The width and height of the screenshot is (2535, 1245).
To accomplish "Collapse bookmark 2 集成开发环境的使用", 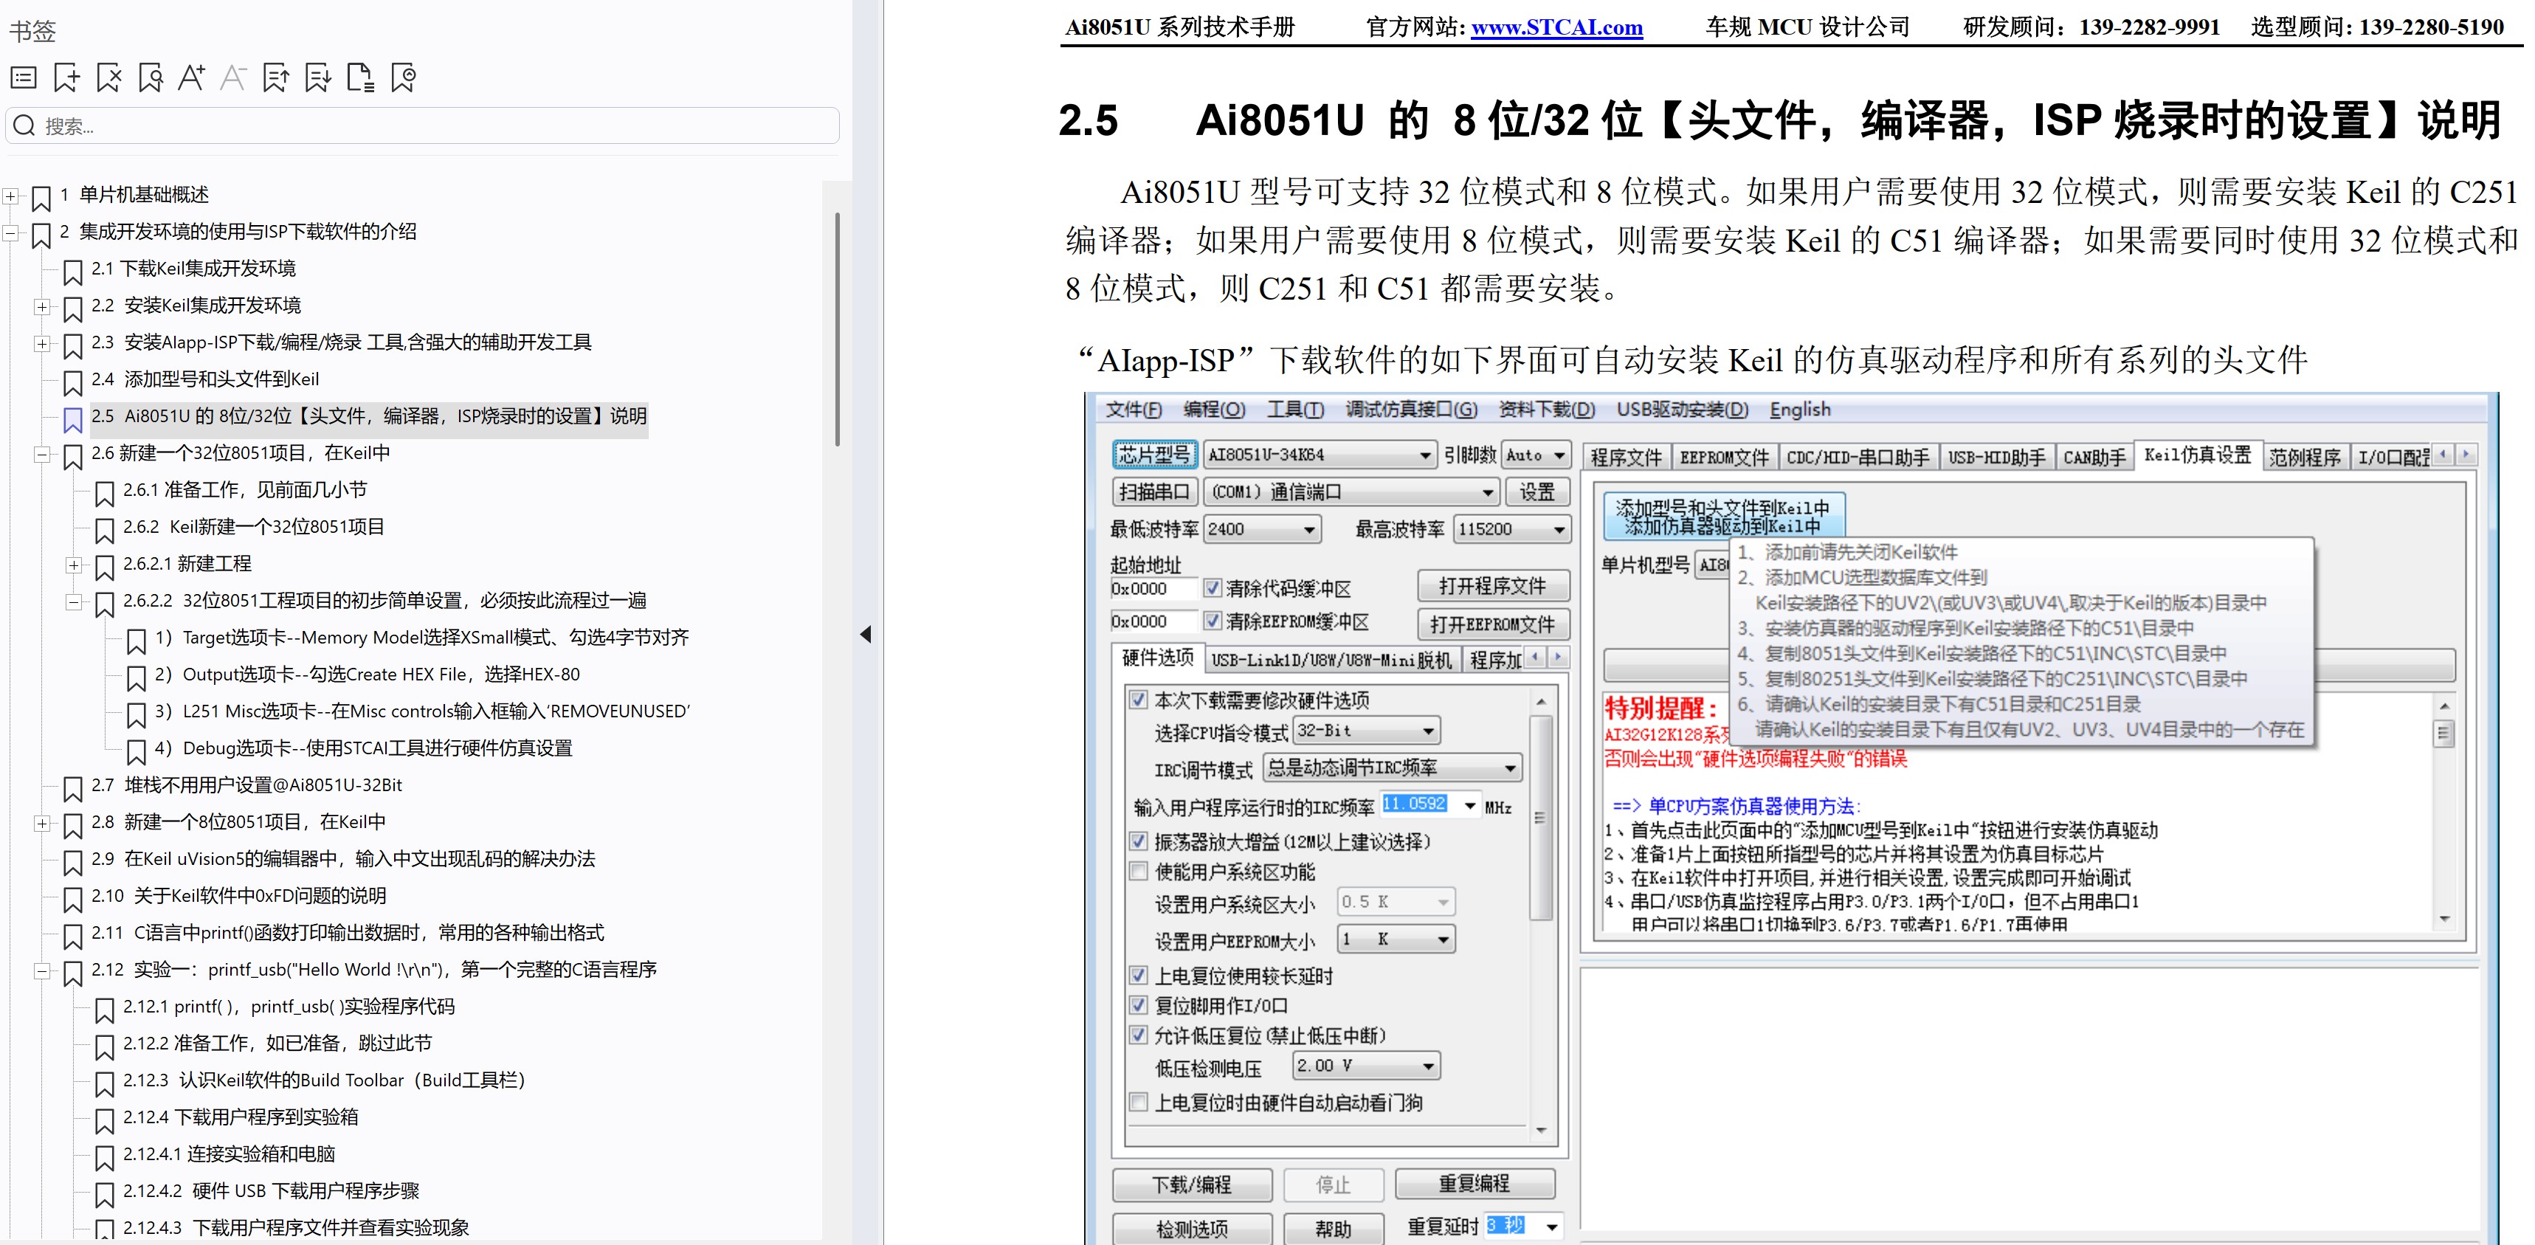I will click(x=11, y=233).
